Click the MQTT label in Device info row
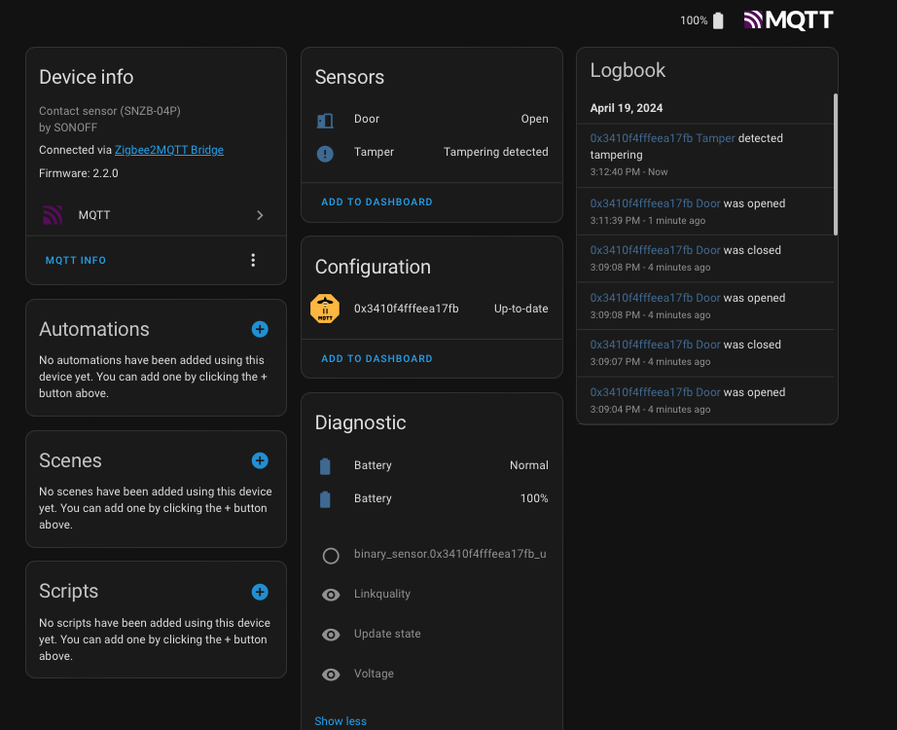This screenshot has height=730, width=897. pyautogui.click(x=93, y=215)
